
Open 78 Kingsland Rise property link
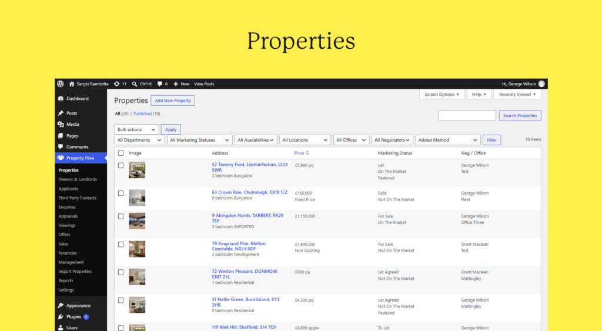click(x=239, y=246)
